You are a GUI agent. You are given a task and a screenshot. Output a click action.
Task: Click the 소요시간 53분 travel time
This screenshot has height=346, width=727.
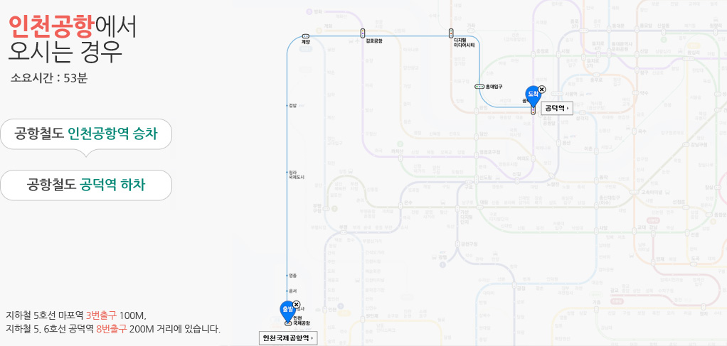click(49, 78)
